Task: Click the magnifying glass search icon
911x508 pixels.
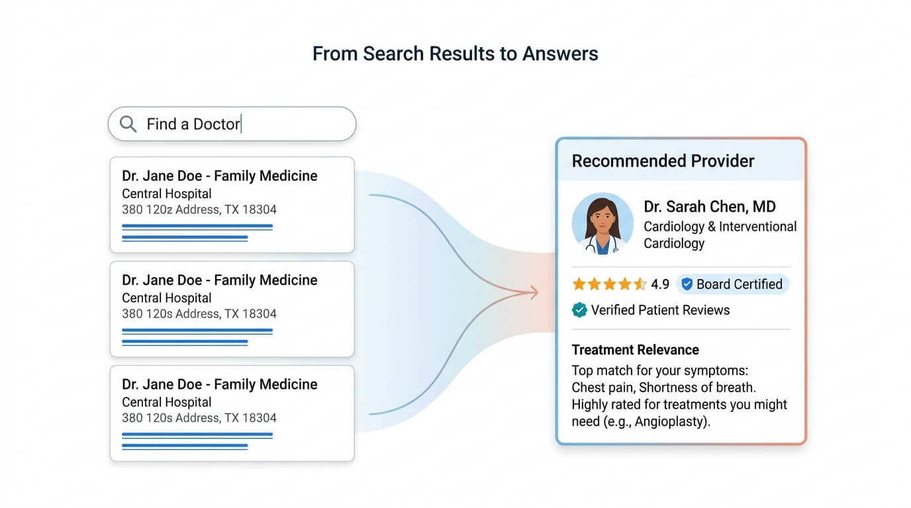Action: 128,124
